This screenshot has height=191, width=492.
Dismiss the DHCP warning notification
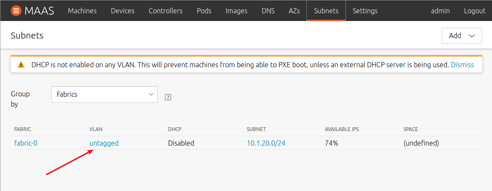pyautogui.click(x=462, y=65)
